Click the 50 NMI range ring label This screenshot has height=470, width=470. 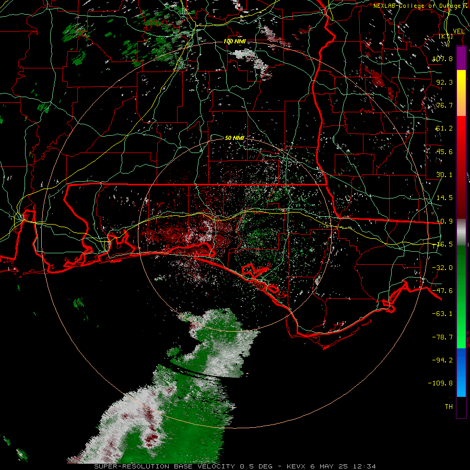click(x=234, y=138)
